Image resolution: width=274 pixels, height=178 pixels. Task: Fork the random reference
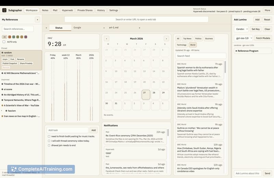click(12, 59)
